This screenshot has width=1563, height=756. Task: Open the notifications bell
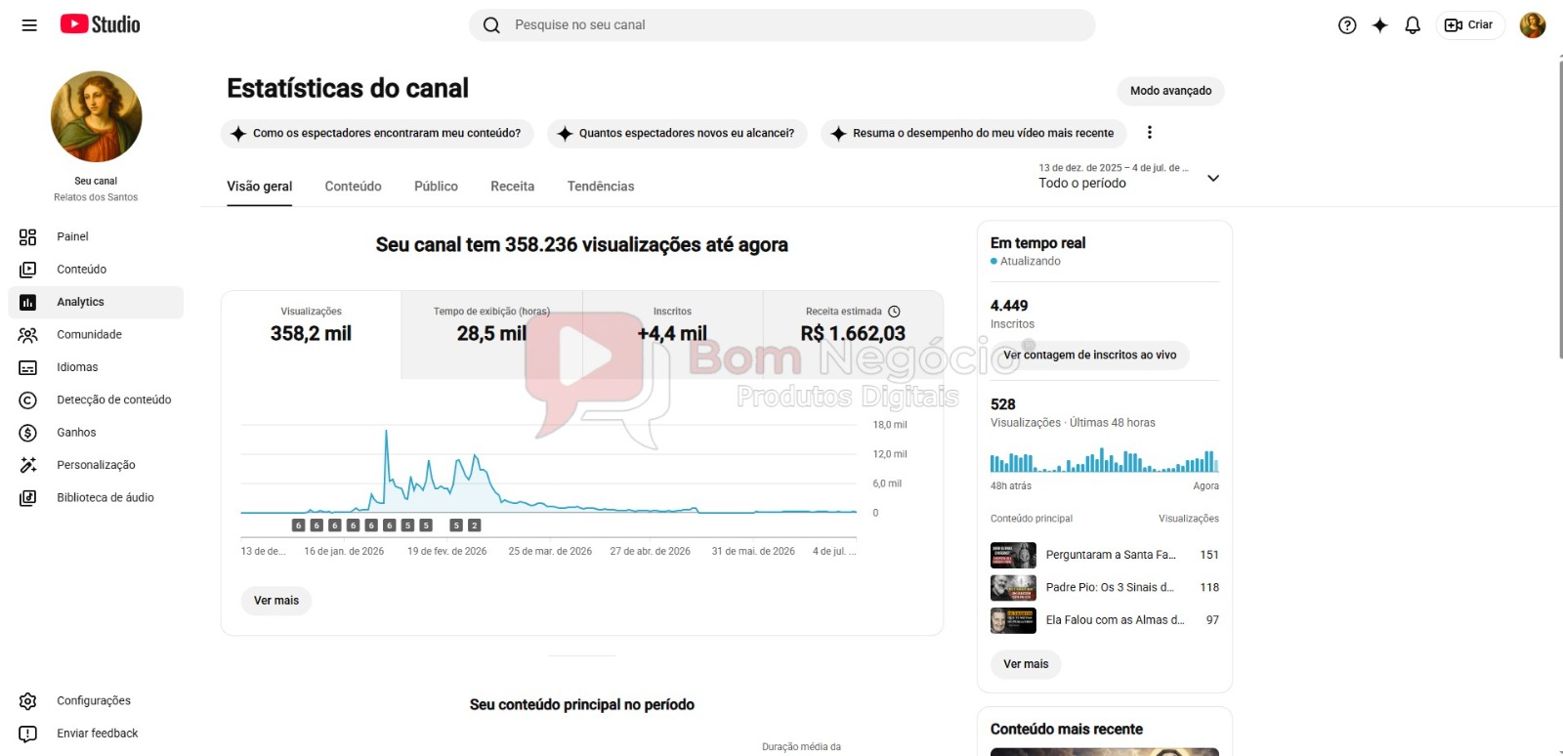click(x=1413, y=25)
